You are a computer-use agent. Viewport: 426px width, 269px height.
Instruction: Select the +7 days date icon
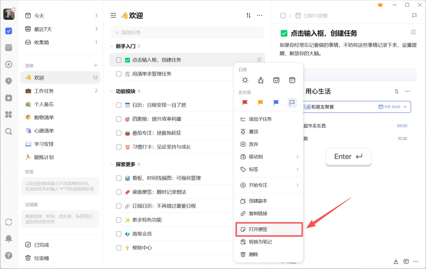(x=276, y=80)
